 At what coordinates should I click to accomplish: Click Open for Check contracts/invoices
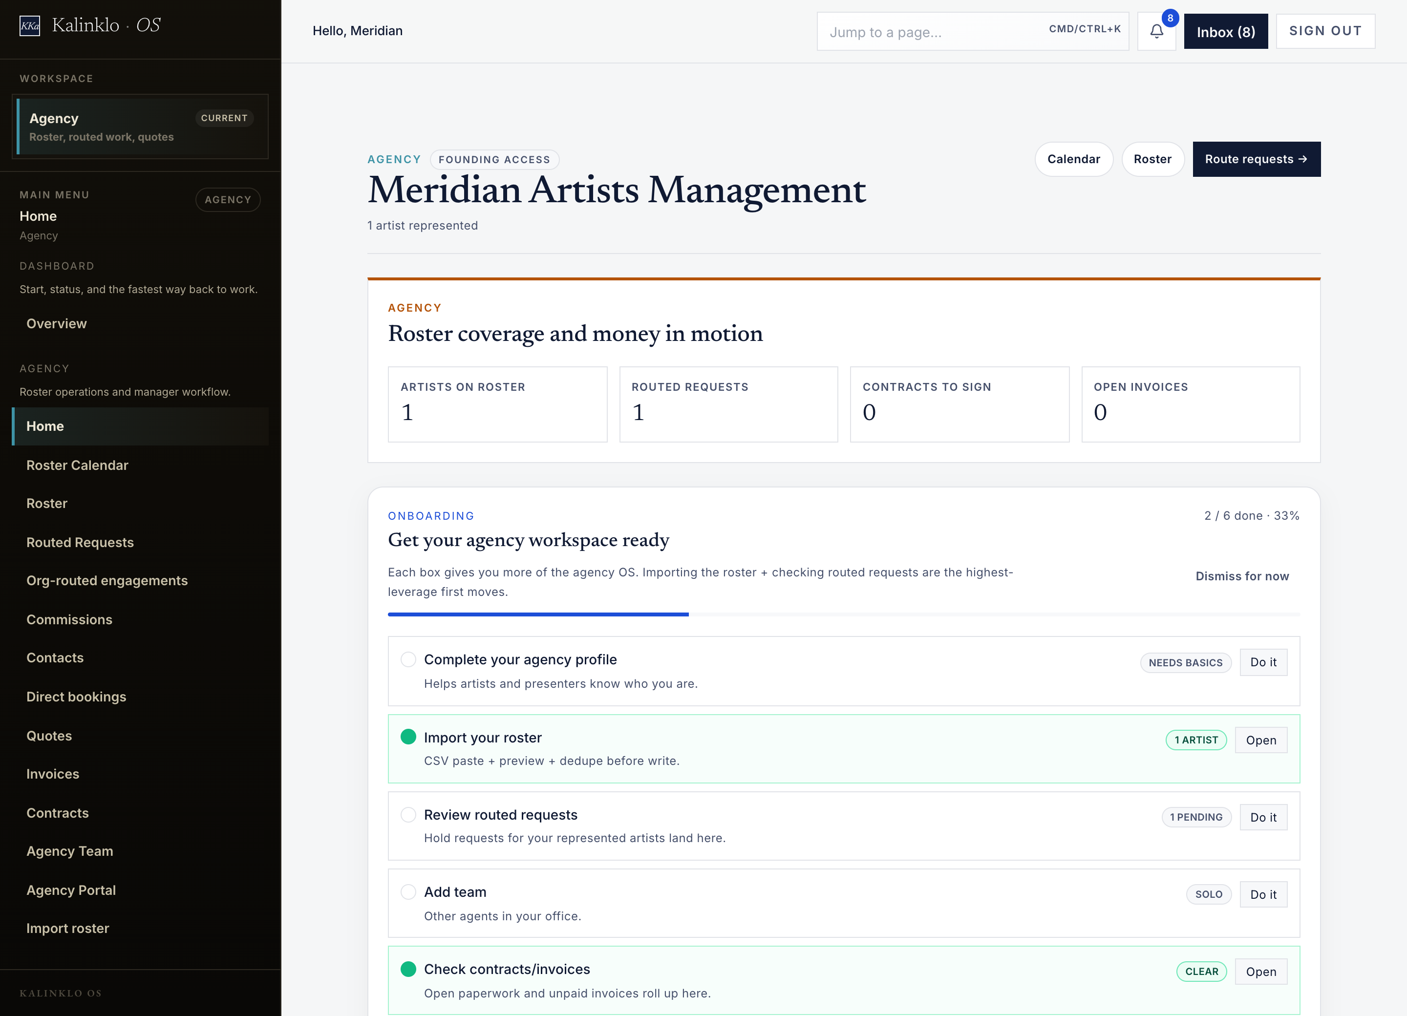click(x=1260, y=972)
